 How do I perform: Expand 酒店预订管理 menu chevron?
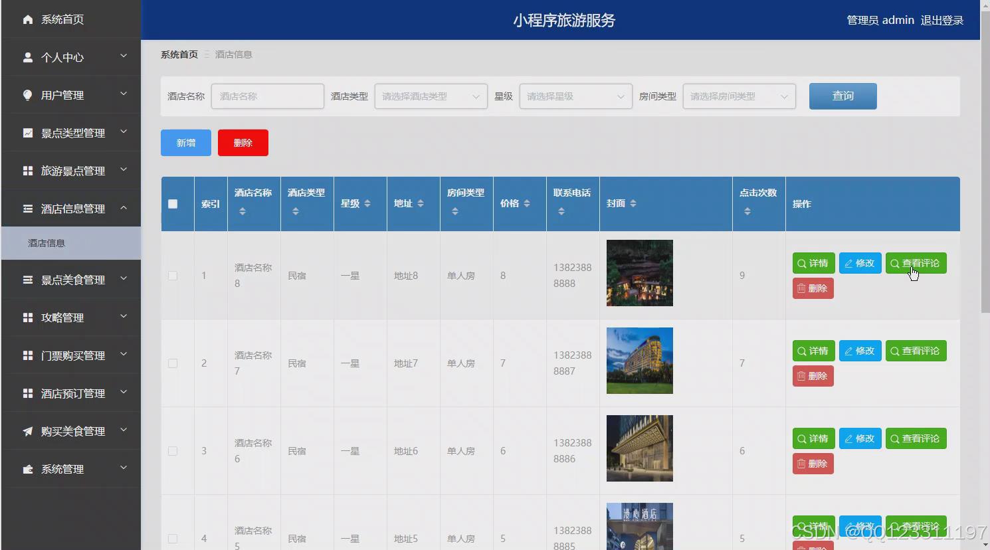(124, 393)
